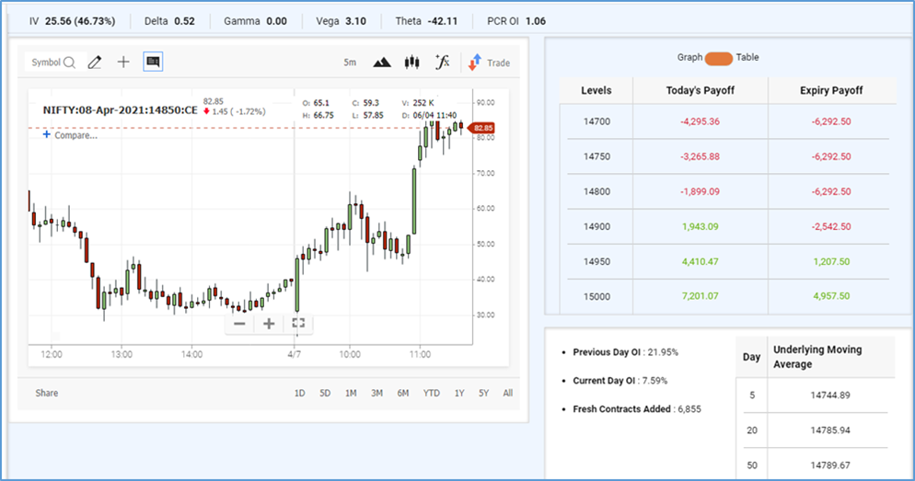Screen dimensions: 915x481
Task: Toggle the chart info tooltip icon
Action: click(x=153, y=63)
